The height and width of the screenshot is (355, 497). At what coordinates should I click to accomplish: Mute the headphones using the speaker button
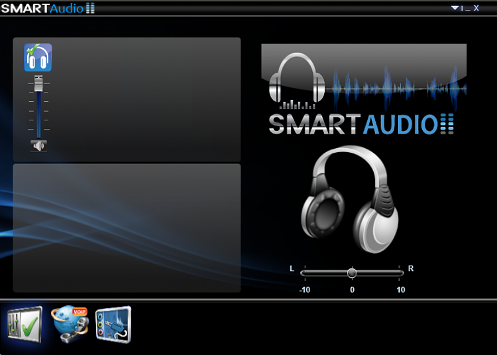tap(38, 145)
